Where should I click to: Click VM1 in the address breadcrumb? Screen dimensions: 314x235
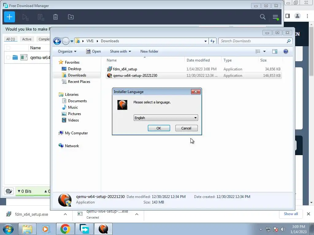point(90,41)
